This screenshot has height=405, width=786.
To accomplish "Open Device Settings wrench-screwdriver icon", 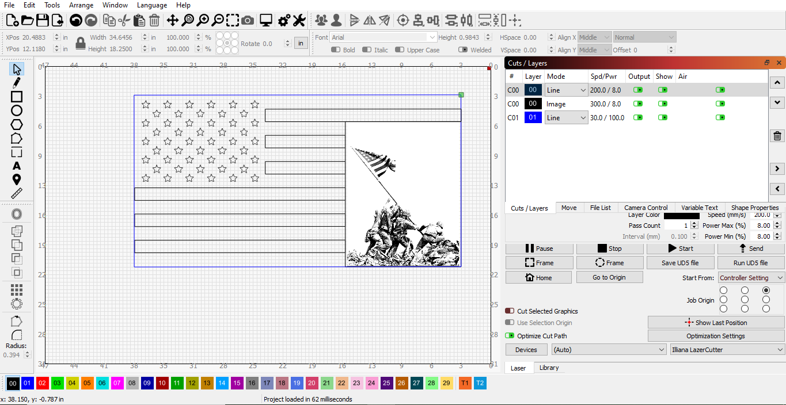I will point(298,21).
